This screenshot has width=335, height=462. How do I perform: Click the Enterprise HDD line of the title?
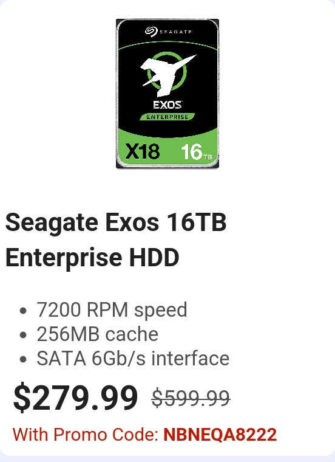pos(92,257)
